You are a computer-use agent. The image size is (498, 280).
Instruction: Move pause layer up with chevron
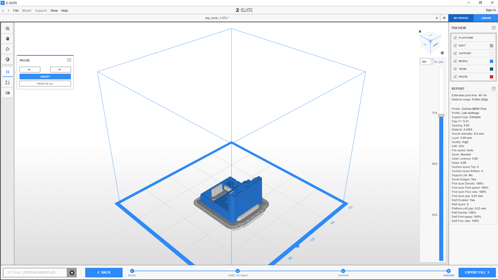pyautogui.click(x=60, y=70)
